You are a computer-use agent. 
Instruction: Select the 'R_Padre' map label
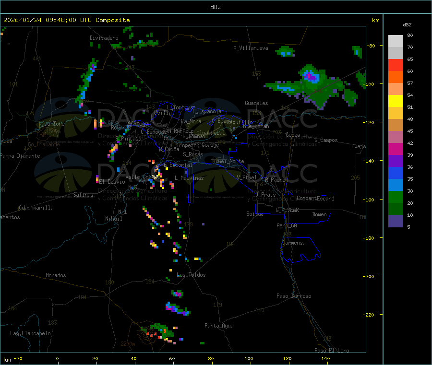click(275, 180)
